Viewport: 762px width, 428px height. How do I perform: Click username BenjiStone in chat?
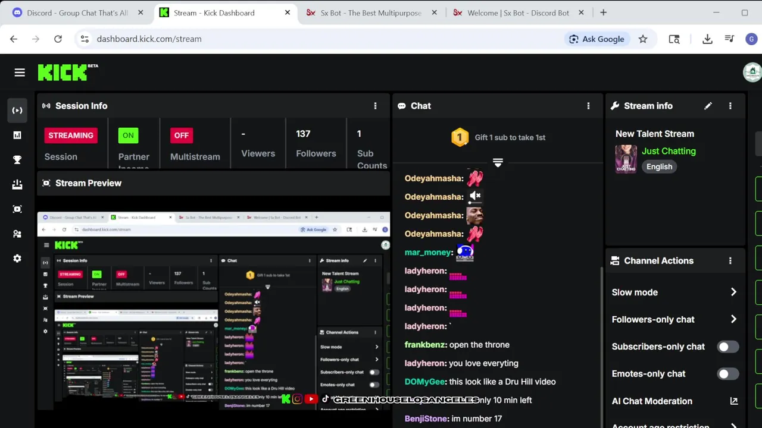[x=426, y=418]
